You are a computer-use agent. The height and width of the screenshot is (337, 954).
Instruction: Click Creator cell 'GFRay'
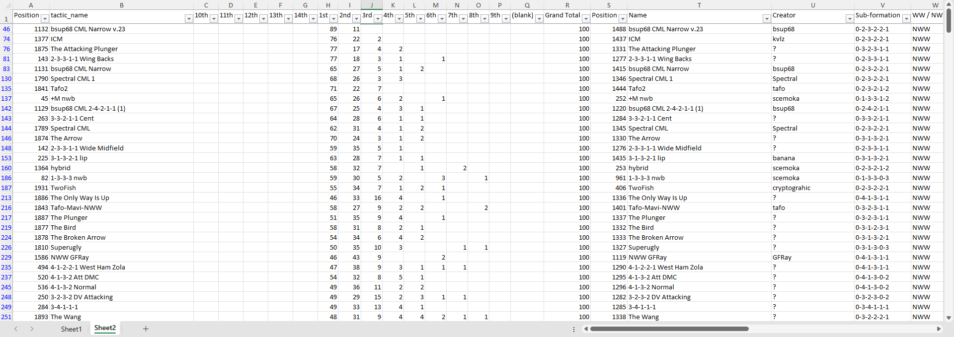click(813, 257)
